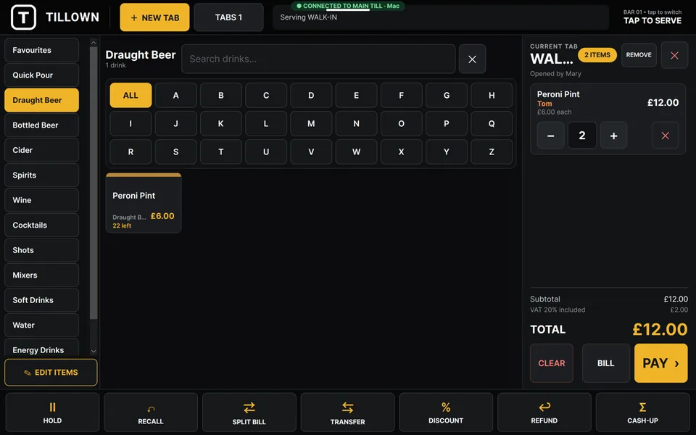Viewport: 696px width, 435px height.
Task: Start a Refund
Action: click(x=544, y=413)
